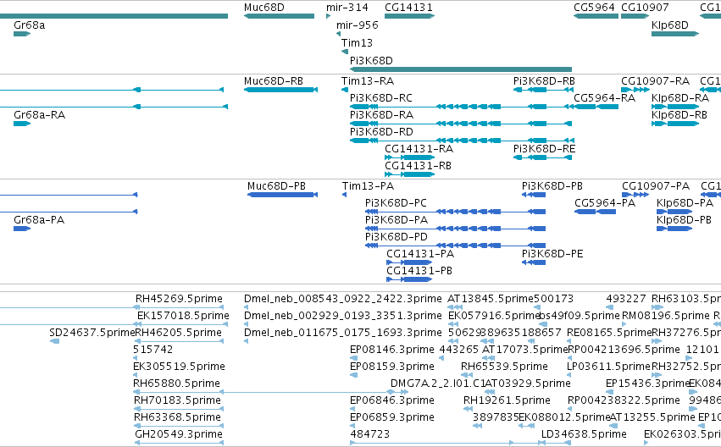Select the CG14131-PA protein label

point(420,255)
